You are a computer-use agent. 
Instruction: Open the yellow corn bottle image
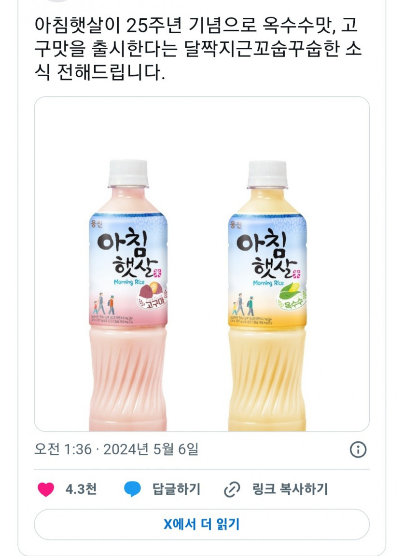pos(267,296)
